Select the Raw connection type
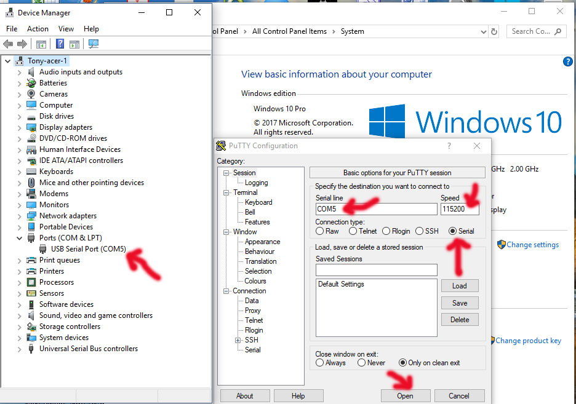The image size is (576, 404). pos(319,231)
